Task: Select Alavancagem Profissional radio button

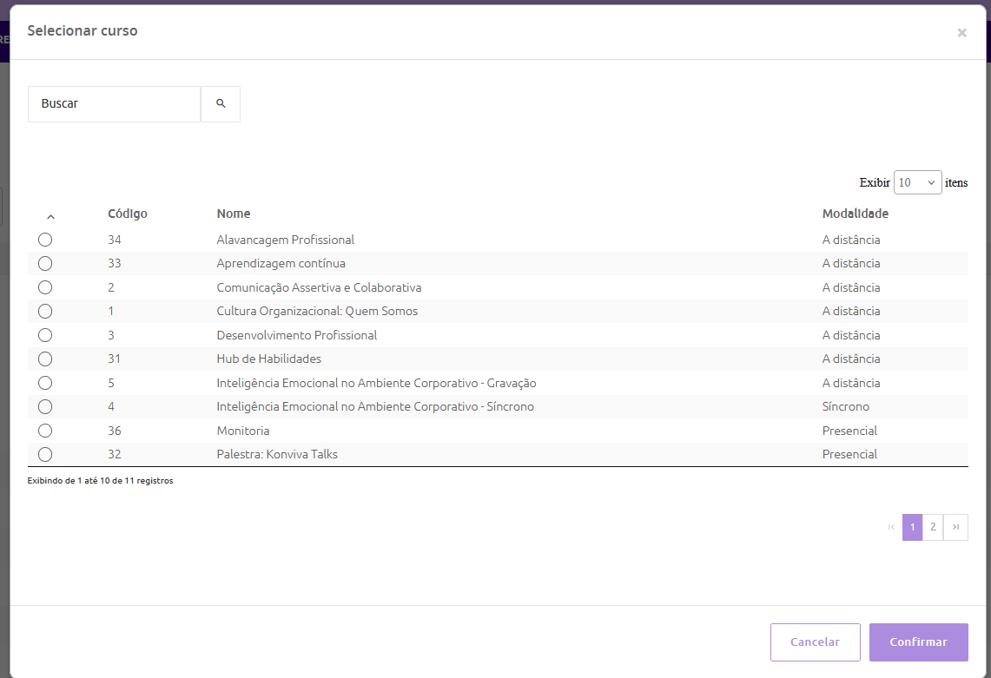Action: (45, 240)
